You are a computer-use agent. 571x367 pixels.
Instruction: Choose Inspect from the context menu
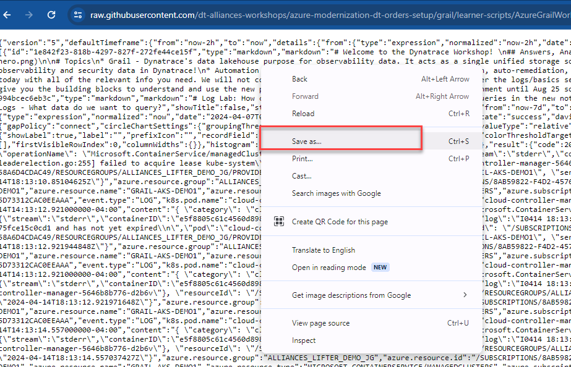304,340
